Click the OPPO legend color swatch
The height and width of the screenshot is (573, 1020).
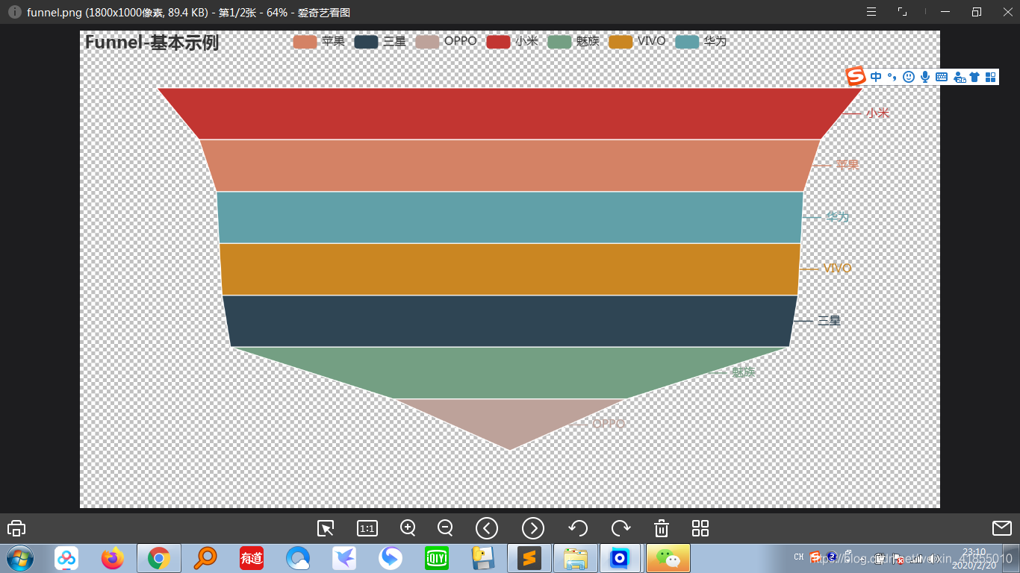(x=428, y=41)
